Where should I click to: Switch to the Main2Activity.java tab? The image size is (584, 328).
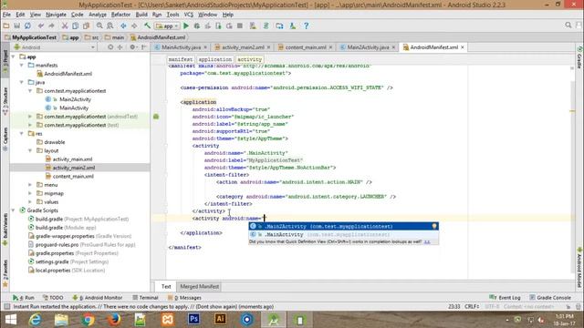click(x=368, y=47)
